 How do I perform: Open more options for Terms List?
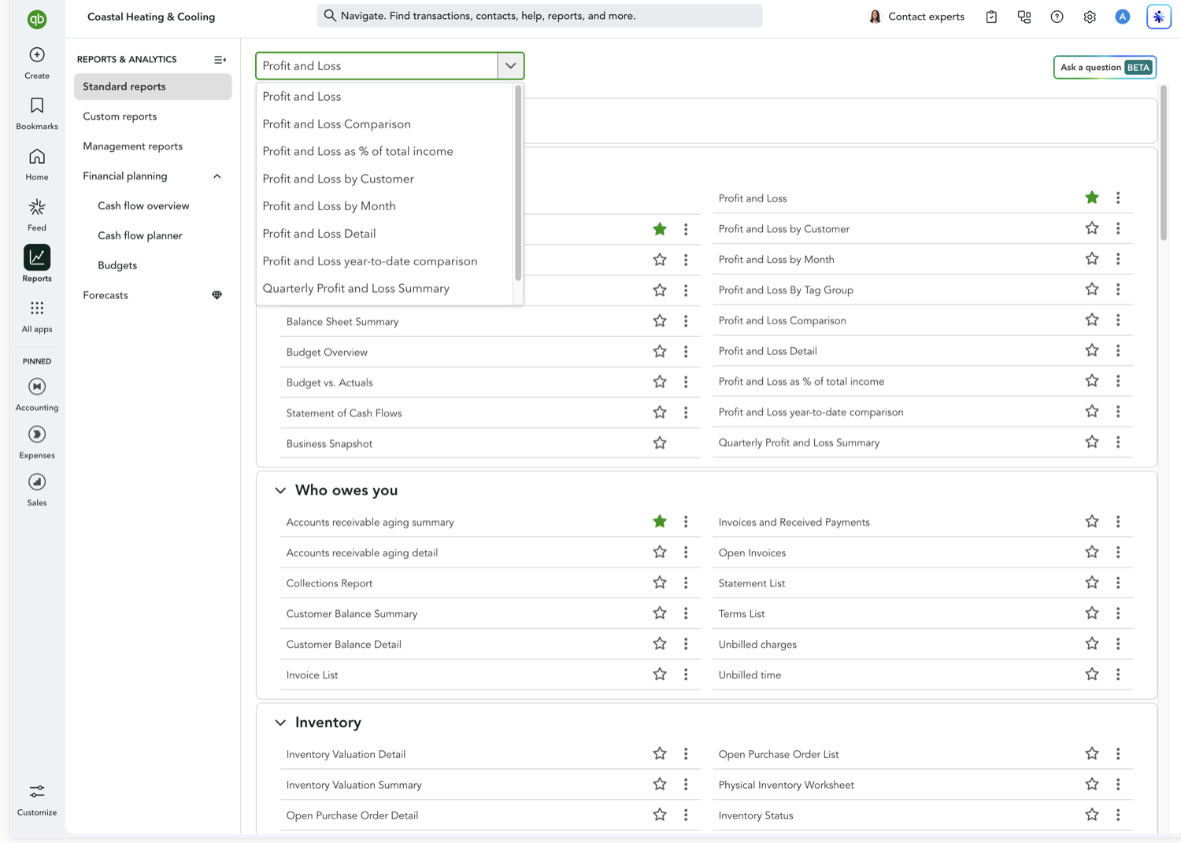1118,614
